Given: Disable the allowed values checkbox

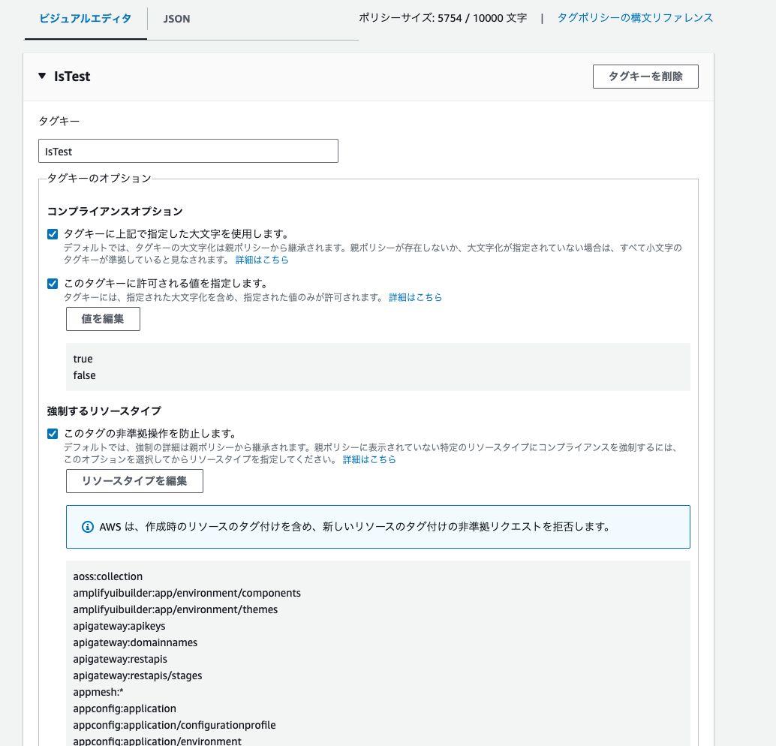Looking at the screenshot, I should (52, 283).
